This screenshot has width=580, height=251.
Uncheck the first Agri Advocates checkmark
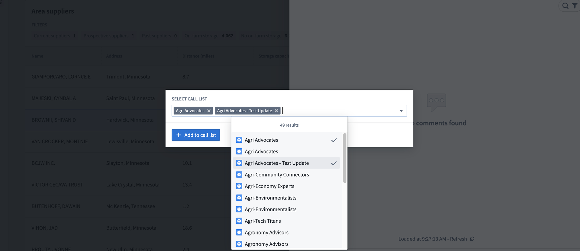click(333, 140)
